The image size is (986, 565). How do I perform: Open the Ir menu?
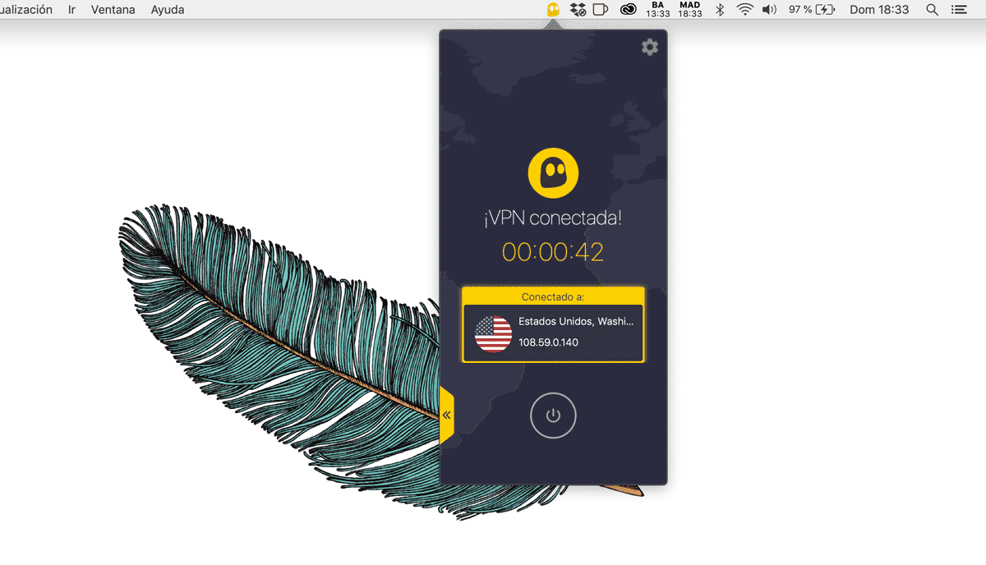click(71, 10)
